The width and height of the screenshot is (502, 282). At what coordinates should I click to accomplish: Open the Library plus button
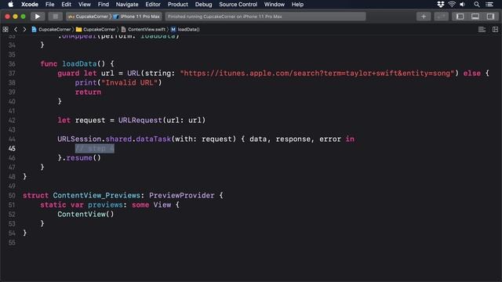pos(424,16)
